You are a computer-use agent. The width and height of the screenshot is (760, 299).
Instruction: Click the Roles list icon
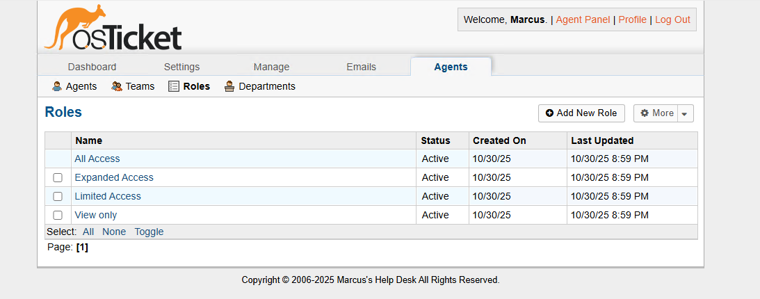click(174, 87)
